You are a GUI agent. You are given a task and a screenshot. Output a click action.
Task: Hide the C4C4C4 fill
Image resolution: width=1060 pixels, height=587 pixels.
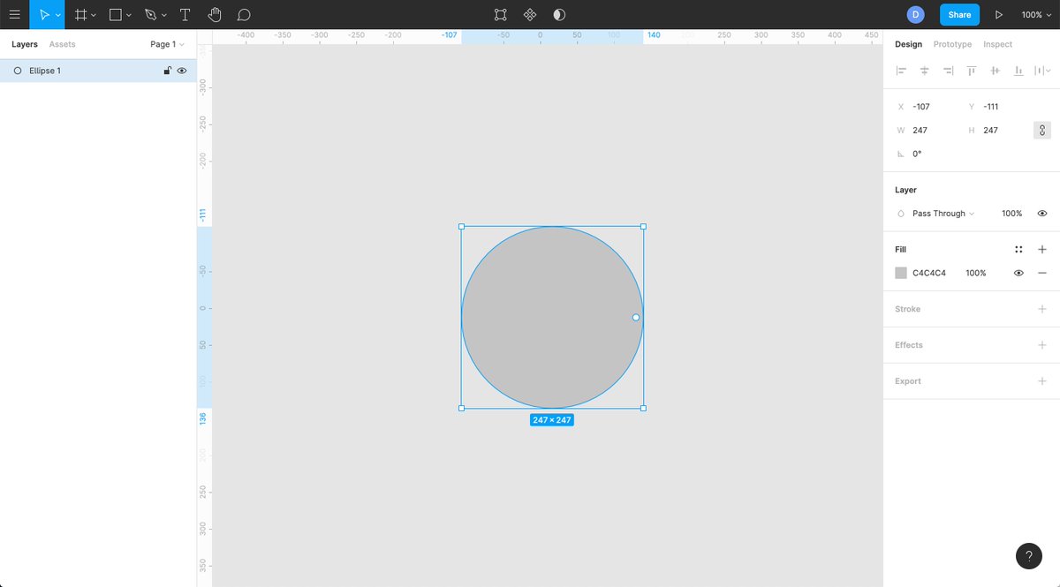pyautogui.click(x=1018, y=274)
